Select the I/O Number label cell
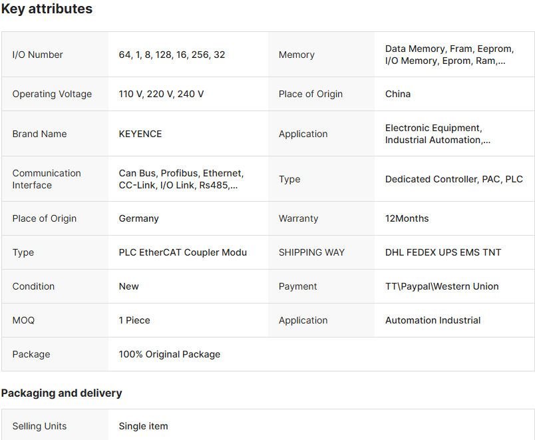 coord(38,55)
